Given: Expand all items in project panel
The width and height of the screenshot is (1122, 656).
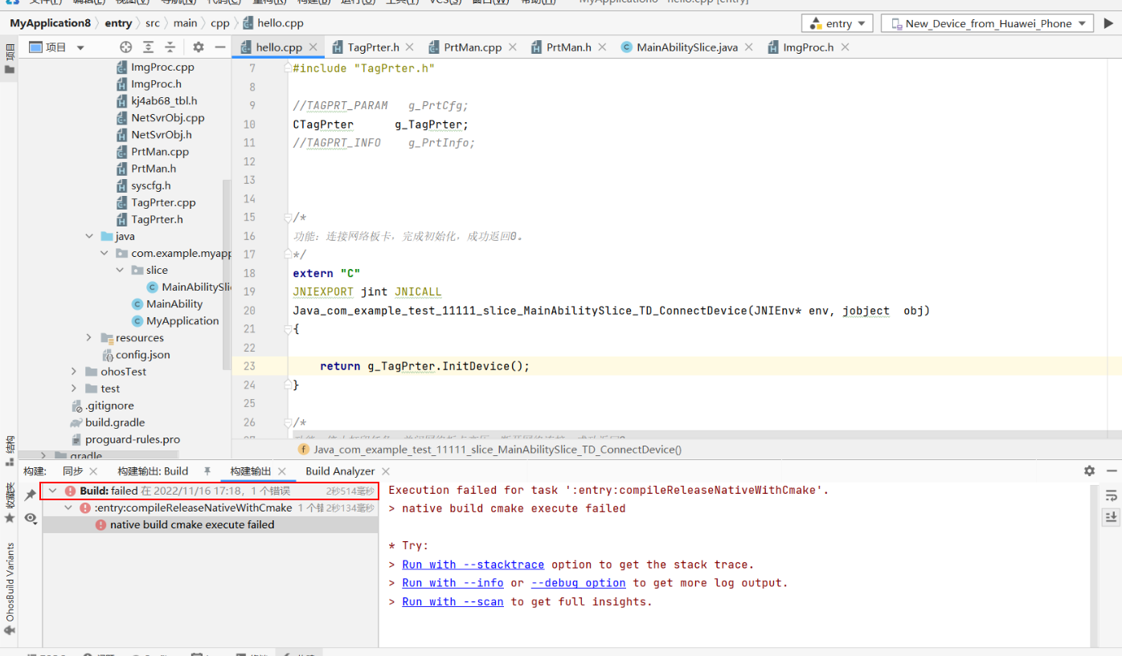Looking at the screenshot, I should (149, 47).
